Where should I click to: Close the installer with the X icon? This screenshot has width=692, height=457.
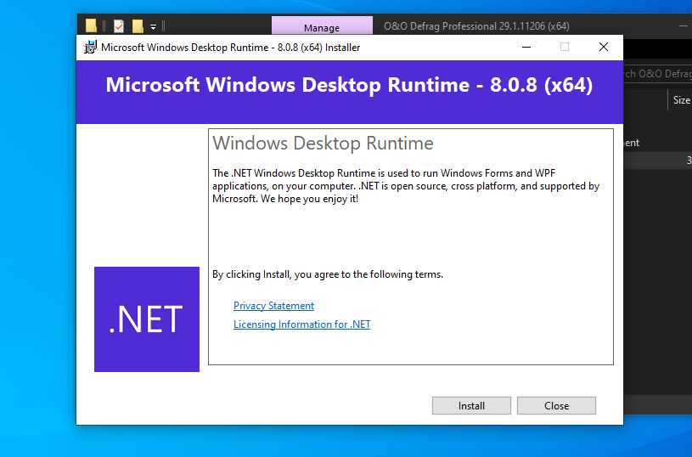click(x=604, y=47)
